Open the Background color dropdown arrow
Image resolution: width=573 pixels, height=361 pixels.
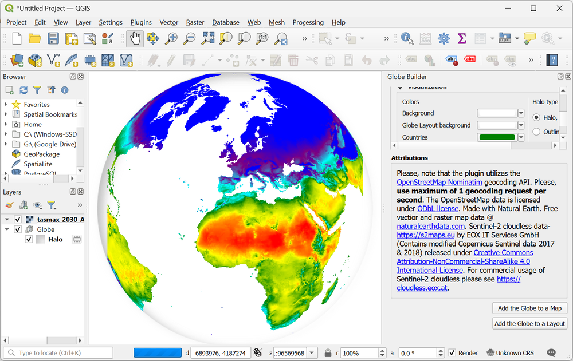(521, 113)
